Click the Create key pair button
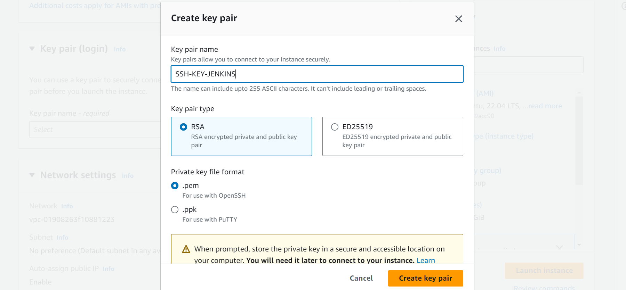Screen dimensions: 626x290 pos(425,278)
